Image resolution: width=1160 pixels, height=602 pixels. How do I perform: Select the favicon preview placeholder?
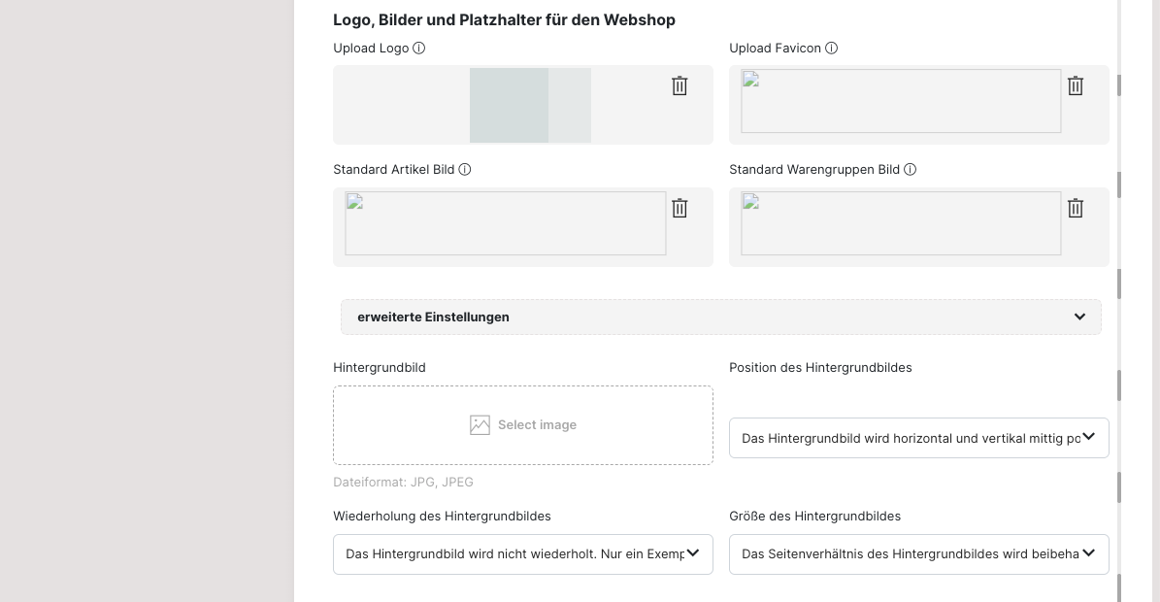901,101
